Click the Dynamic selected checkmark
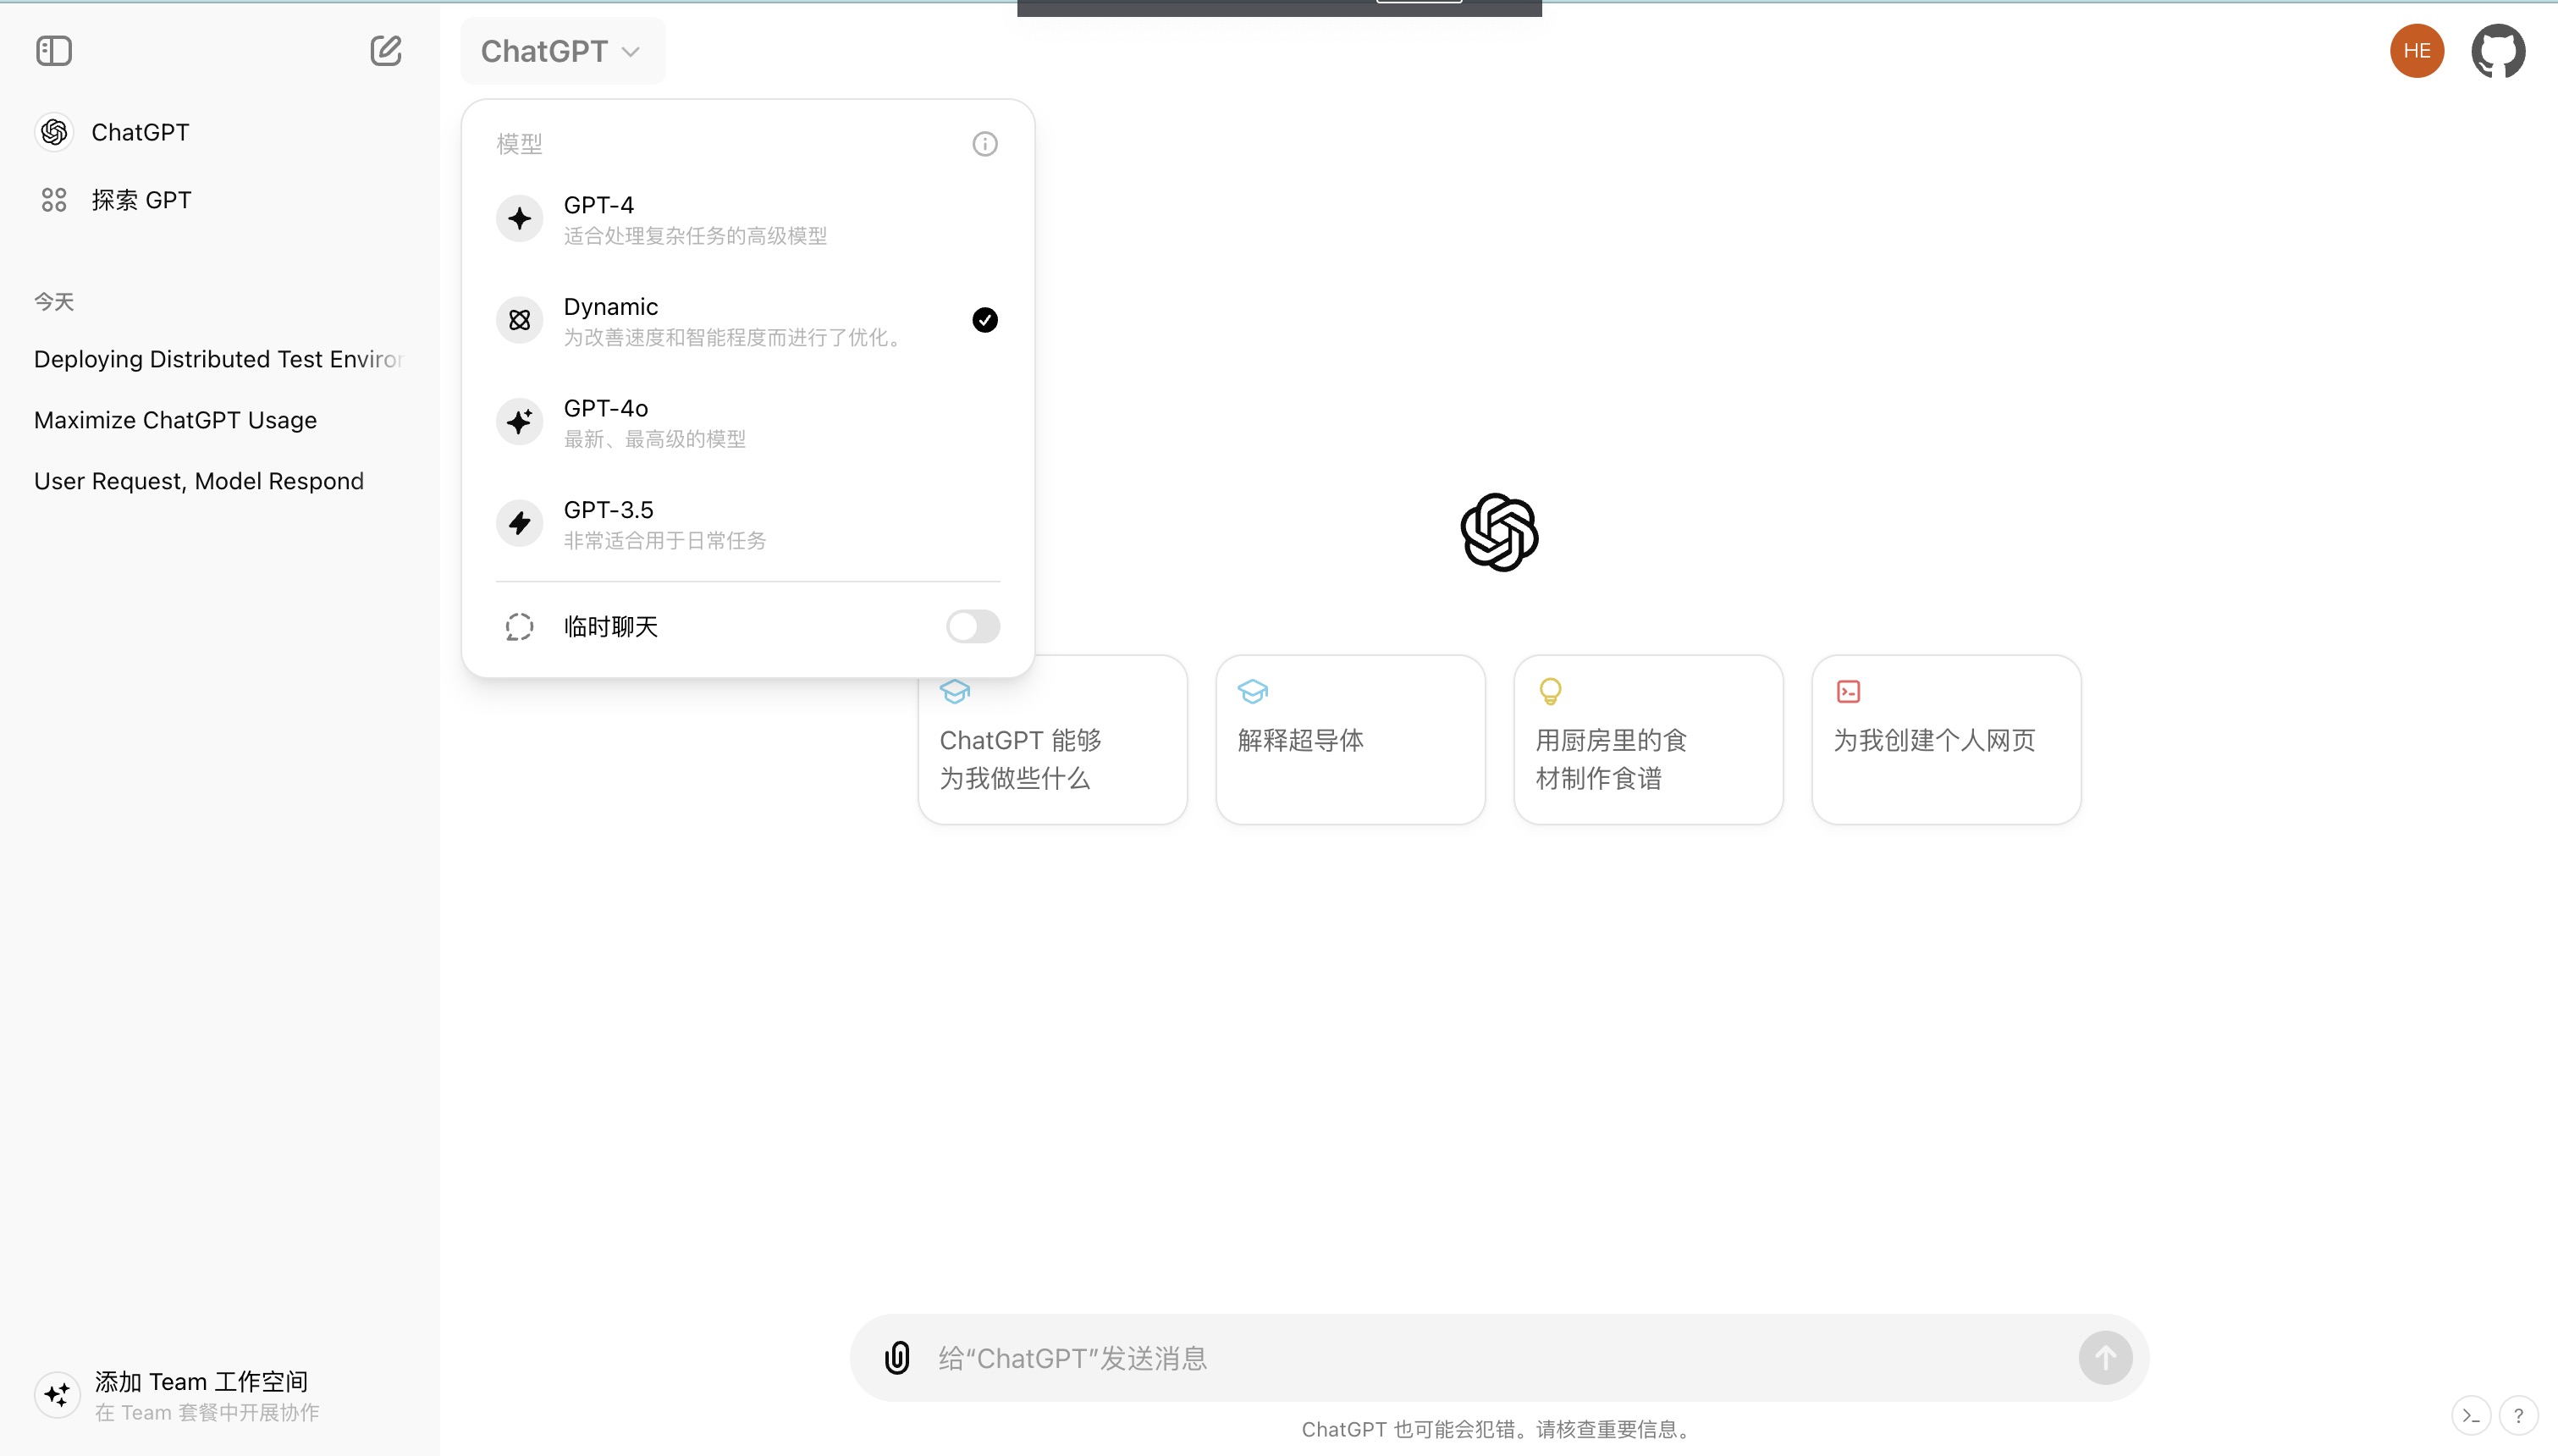 coord(984,320)
